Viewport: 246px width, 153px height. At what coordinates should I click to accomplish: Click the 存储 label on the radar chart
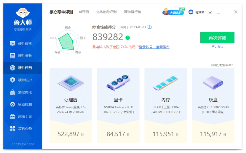57,52
